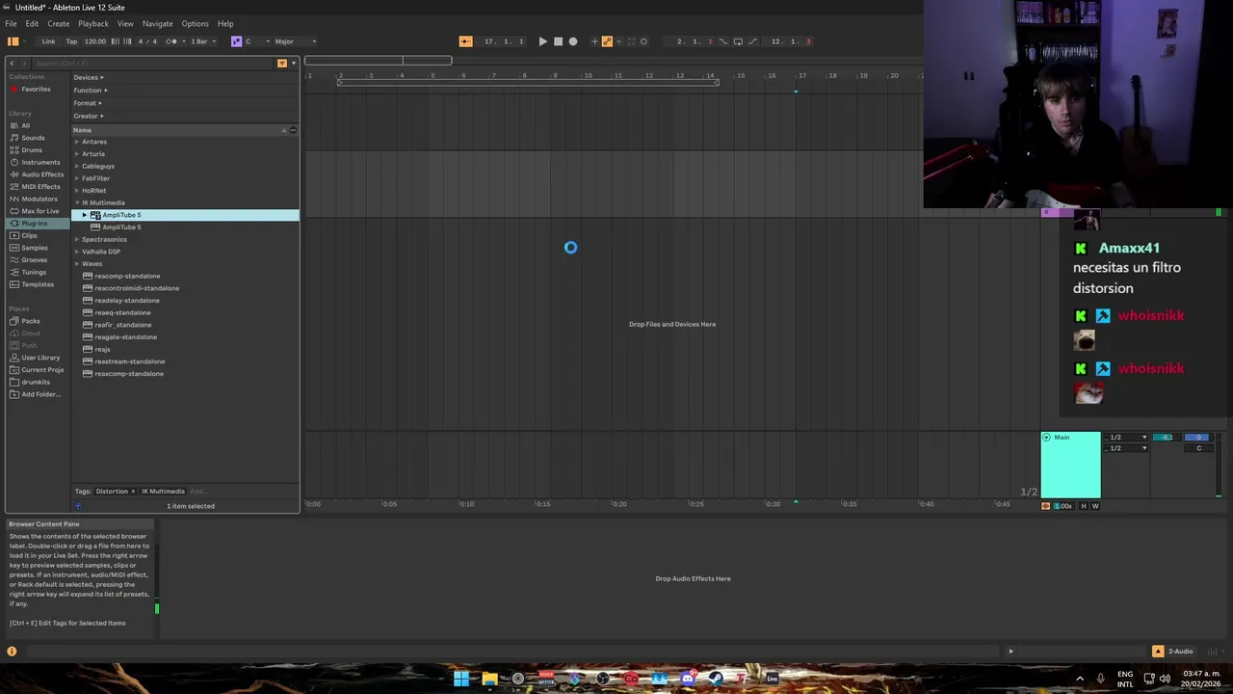The height and width of the screenshot is (694, 1233).
Task: Select reacomp-standalone plug-in
Action: pos(127,276)
